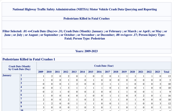Click the 'Filter Selected' description paragraph
This screenshot has height=111, width=174.
(85, 35)
